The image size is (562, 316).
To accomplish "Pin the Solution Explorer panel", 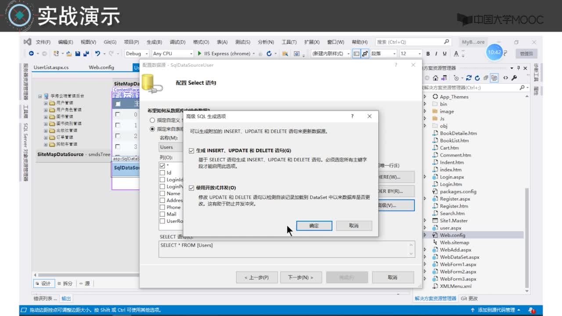I will tap(519, 68).
